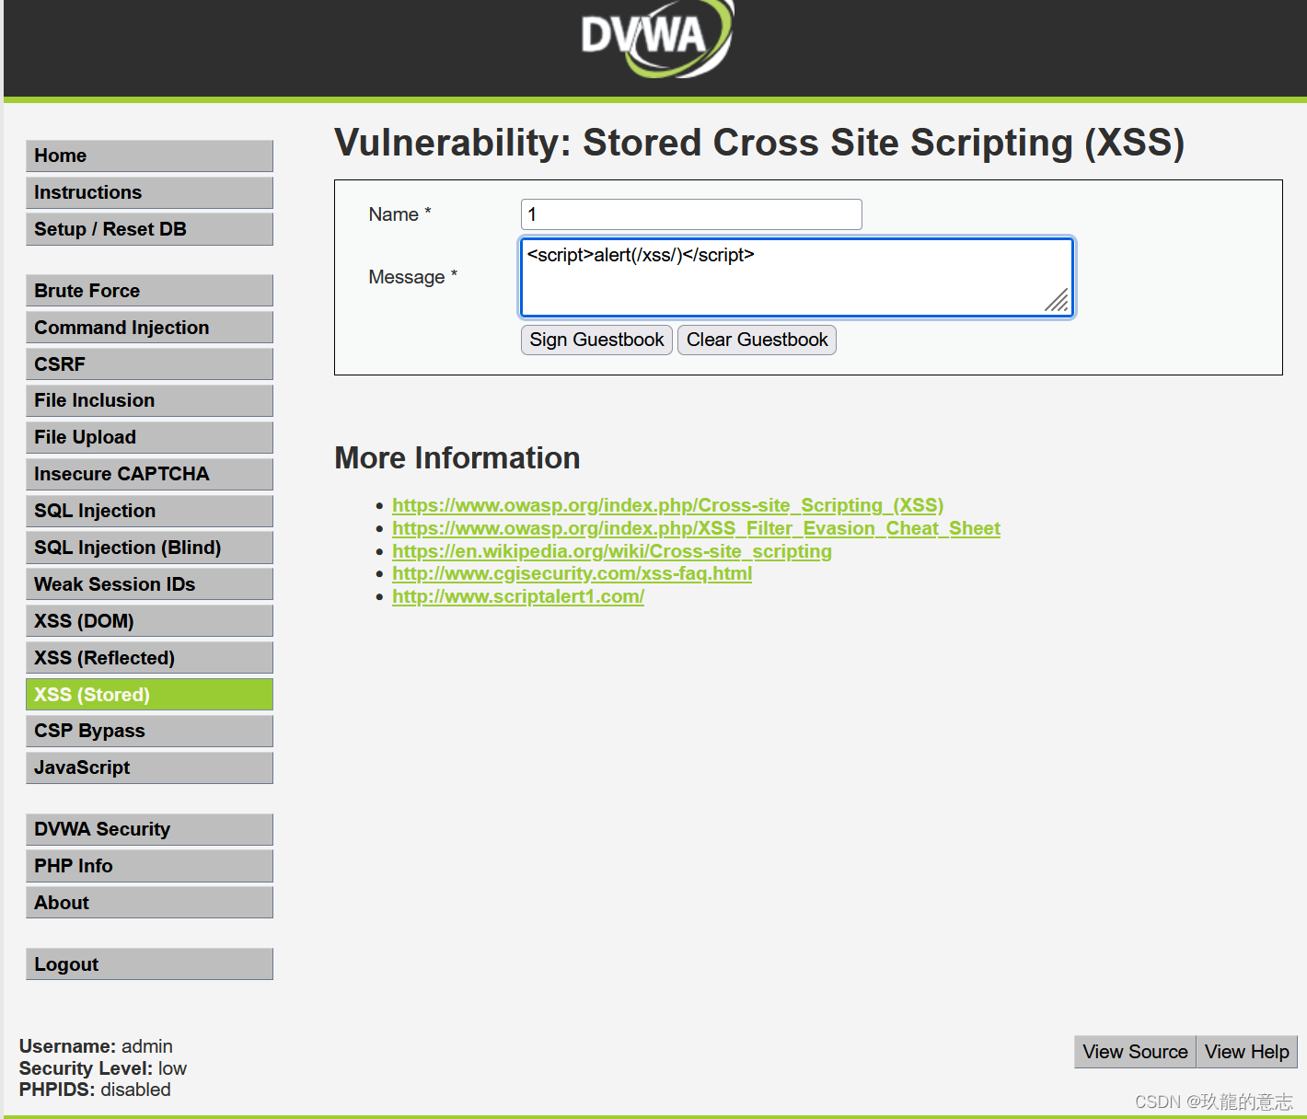Click the Message * label
The height and width of the screenshot is (1119, 1307).
[x=412, y=277]
